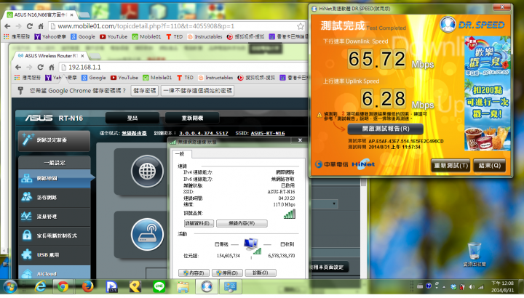The width and height of the screenshot is (524, 298).
Task: Click the 停用(D) disable button
Action: 227,273
